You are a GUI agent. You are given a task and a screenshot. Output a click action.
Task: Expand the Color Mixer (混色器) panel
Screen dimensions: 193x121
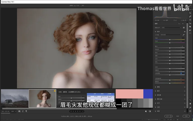click(156, 95)
